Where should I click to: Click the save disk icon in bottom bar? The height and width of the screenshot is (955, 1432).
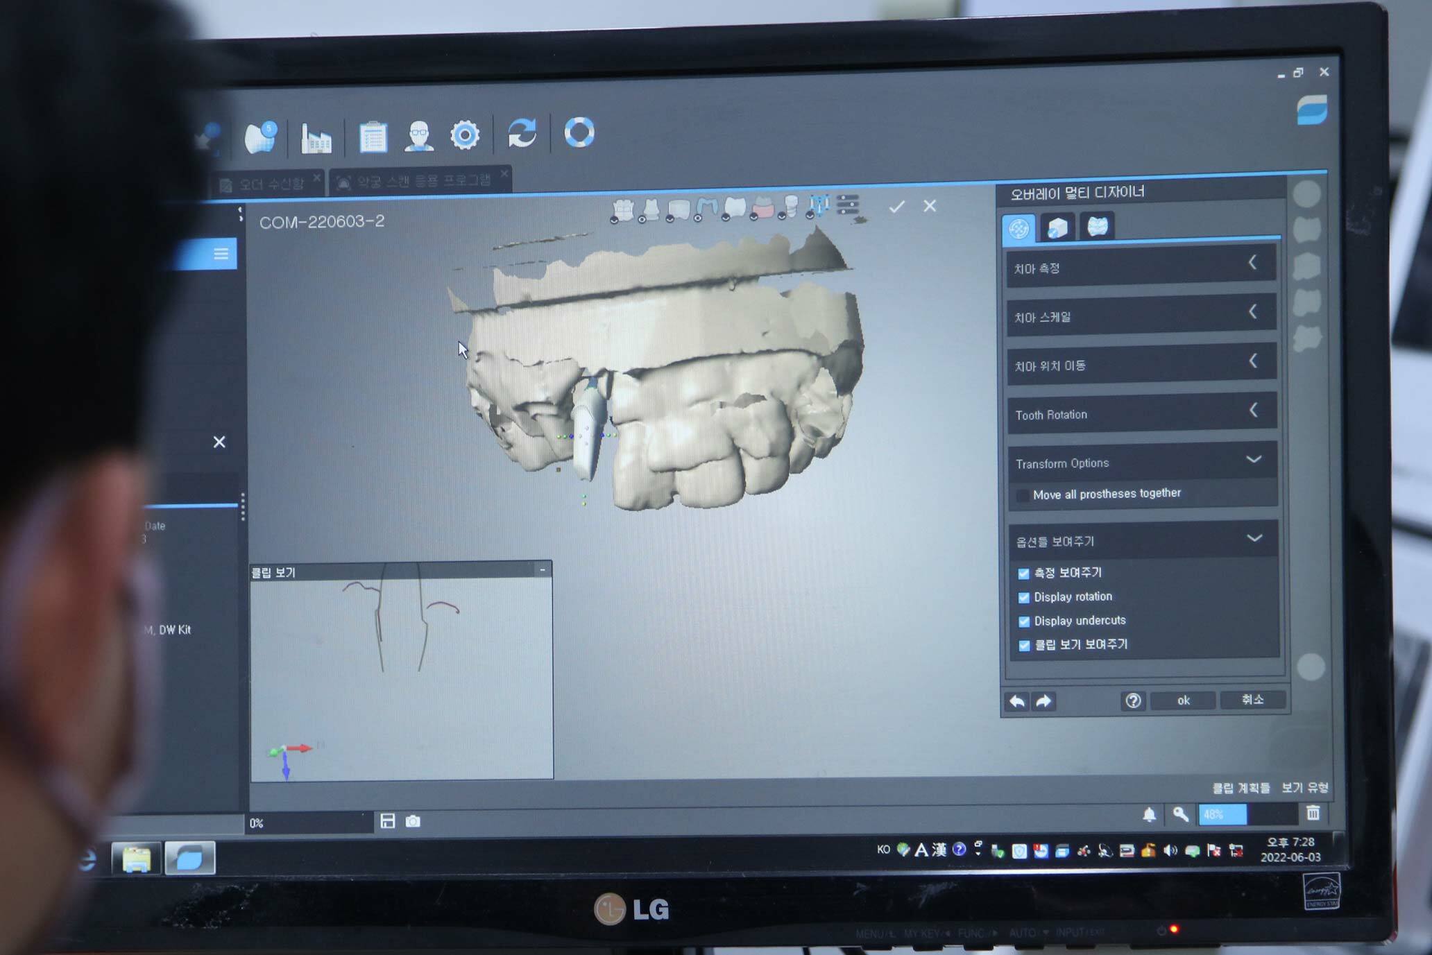388,821
